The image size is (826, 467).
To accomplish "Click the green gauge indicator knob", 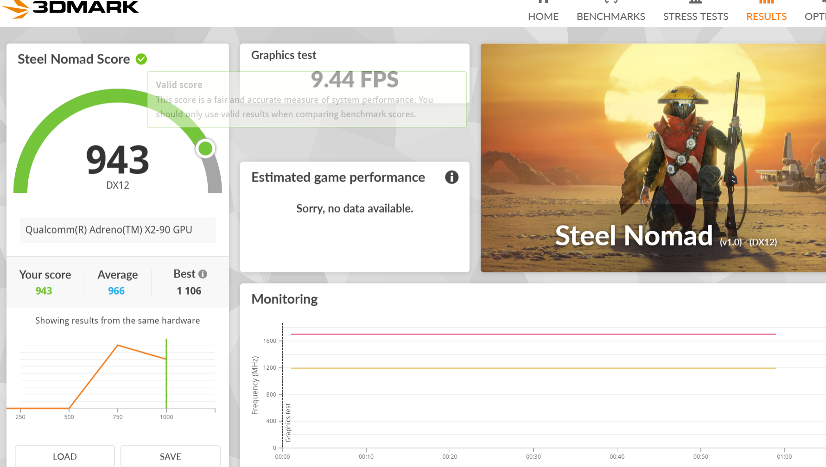I will (x=205, y=149).
